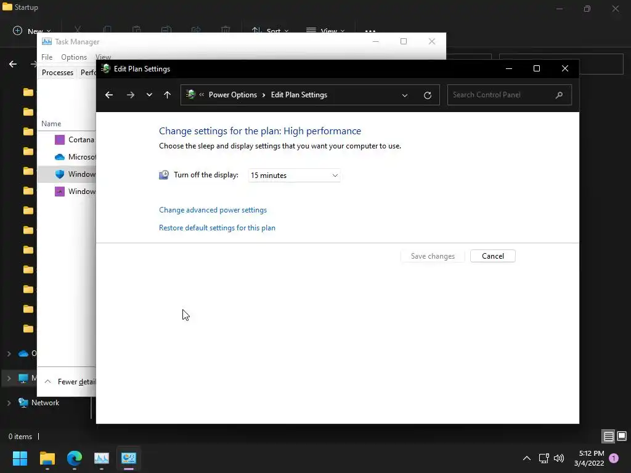Switch to Performance tab in Task Manager
Screen dimensions: 631x473
pos(88,73)
